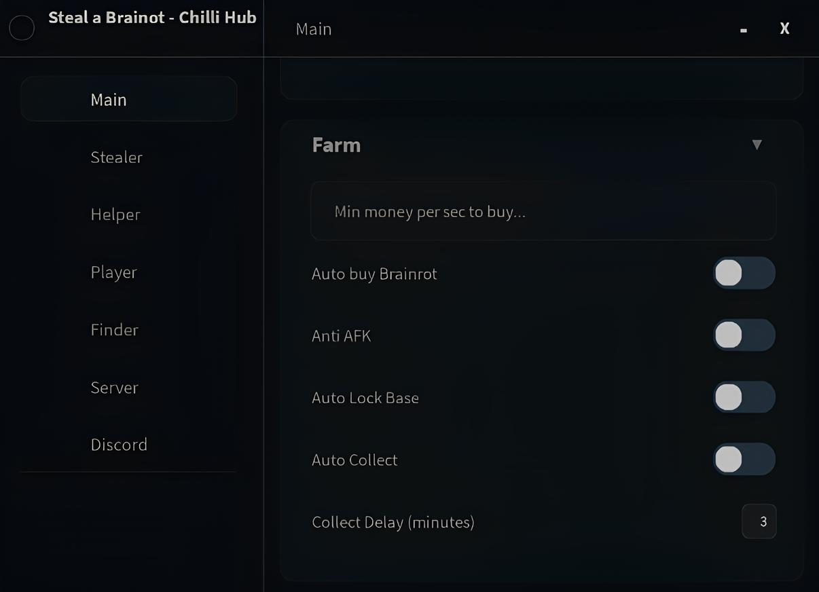Select the Main sidebar tab
This screenshot has width=819, height=592.
pos(128,99)
